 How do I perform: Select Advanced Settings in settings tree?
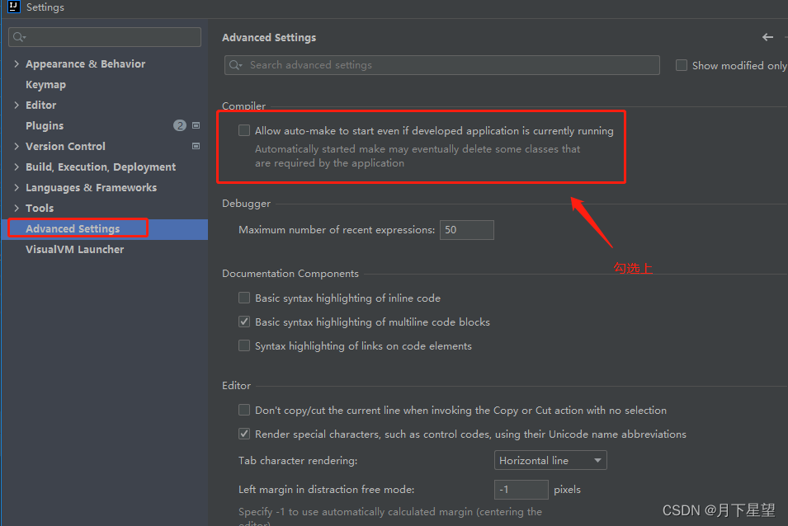point(73,229)
